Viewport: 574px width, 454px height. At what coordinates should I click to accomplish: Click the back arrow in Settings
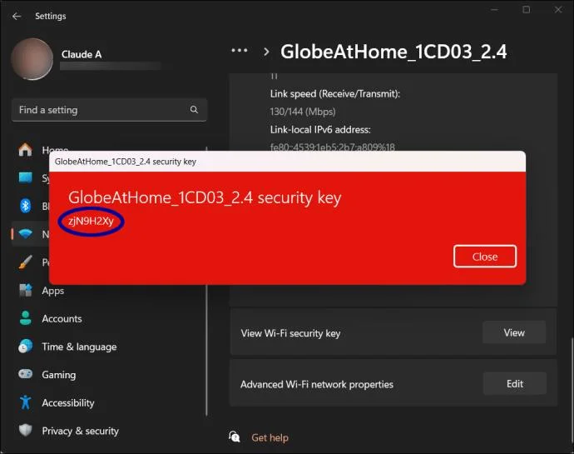[16, 16]
